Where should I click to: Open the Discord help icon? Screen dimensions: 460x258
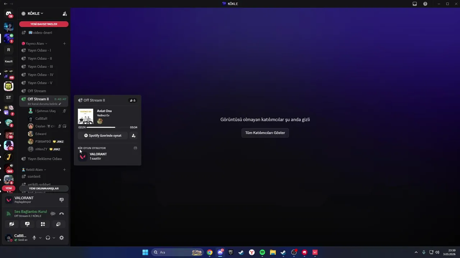click(x=425, y=4)
